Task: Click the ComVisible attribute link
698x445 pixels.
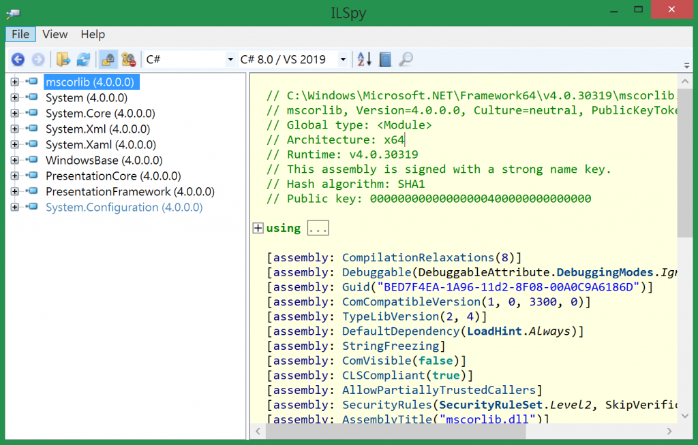Action: [376, 360]
